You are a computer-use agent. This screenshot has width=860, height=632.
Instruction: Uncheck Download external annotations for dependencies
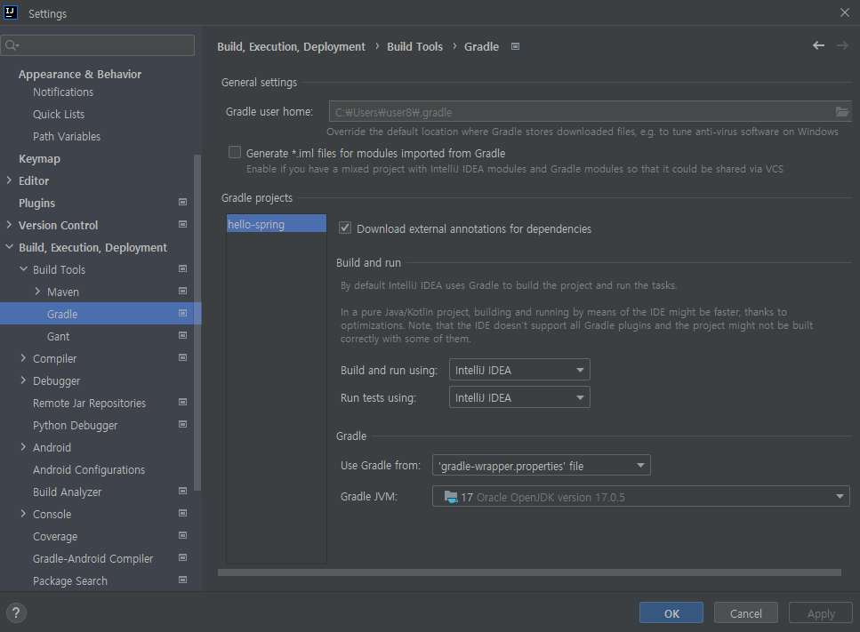(345, 228)
